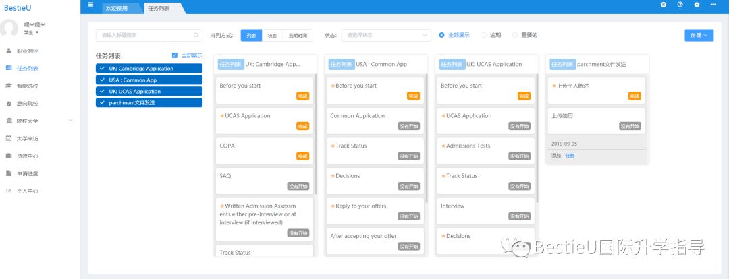Open the Interview task card

[x=486, y=211]
